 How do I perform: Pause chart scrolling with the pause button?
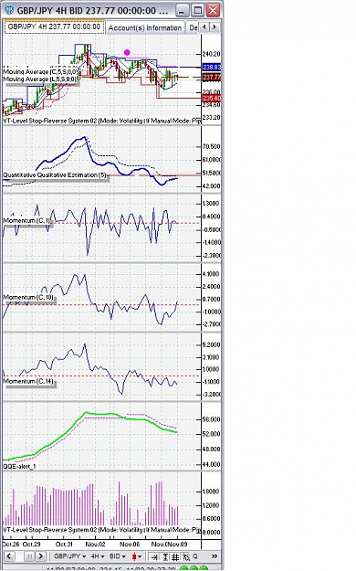coord(29,556)
